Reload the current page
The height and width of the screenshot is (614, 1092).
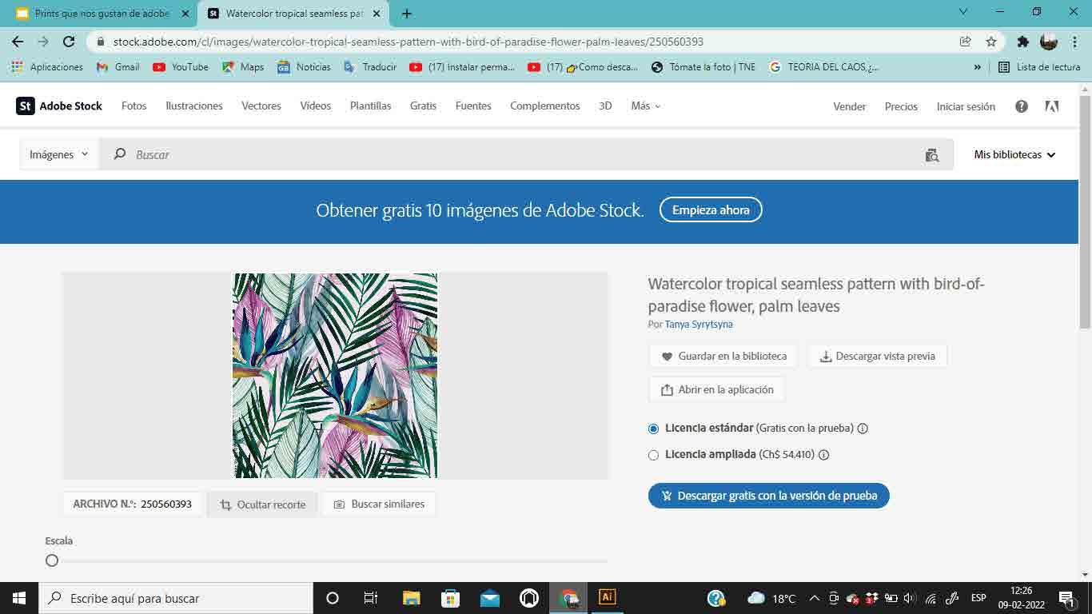pyautogui.click(x=69, y=42)
